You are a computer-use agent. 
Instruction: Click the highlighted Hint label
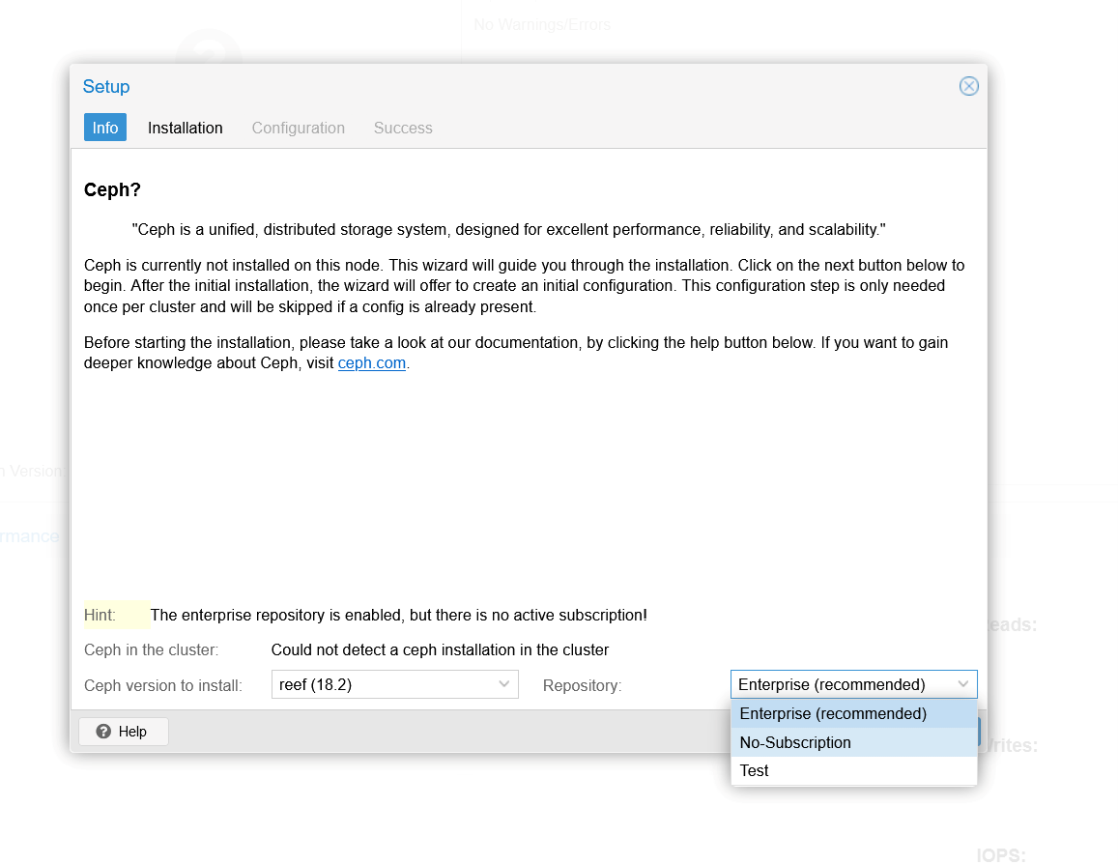pyautogui.click(x=100, y=615)
